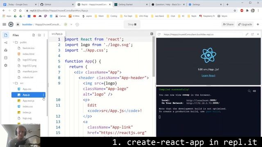Open the Chrome three-dot menu

(x=258, y=11)
